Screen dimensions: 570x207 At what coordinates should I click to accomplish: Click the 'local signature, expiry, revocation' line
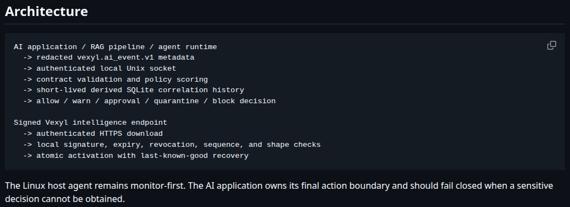point(172,145)
